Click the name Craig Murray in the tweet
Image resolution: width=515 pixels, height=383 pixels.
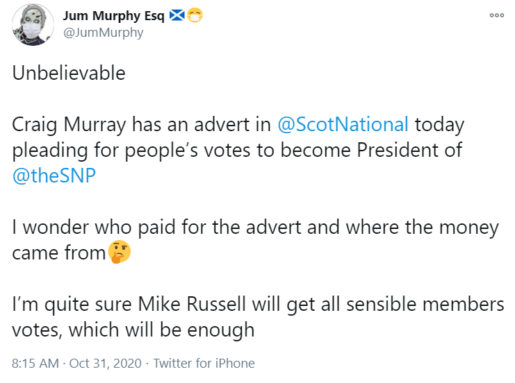click(69, 126)
